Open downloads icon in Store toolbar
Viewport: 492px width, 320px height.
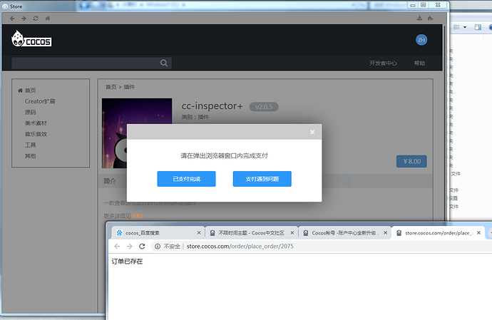click(x=419, y=19)
